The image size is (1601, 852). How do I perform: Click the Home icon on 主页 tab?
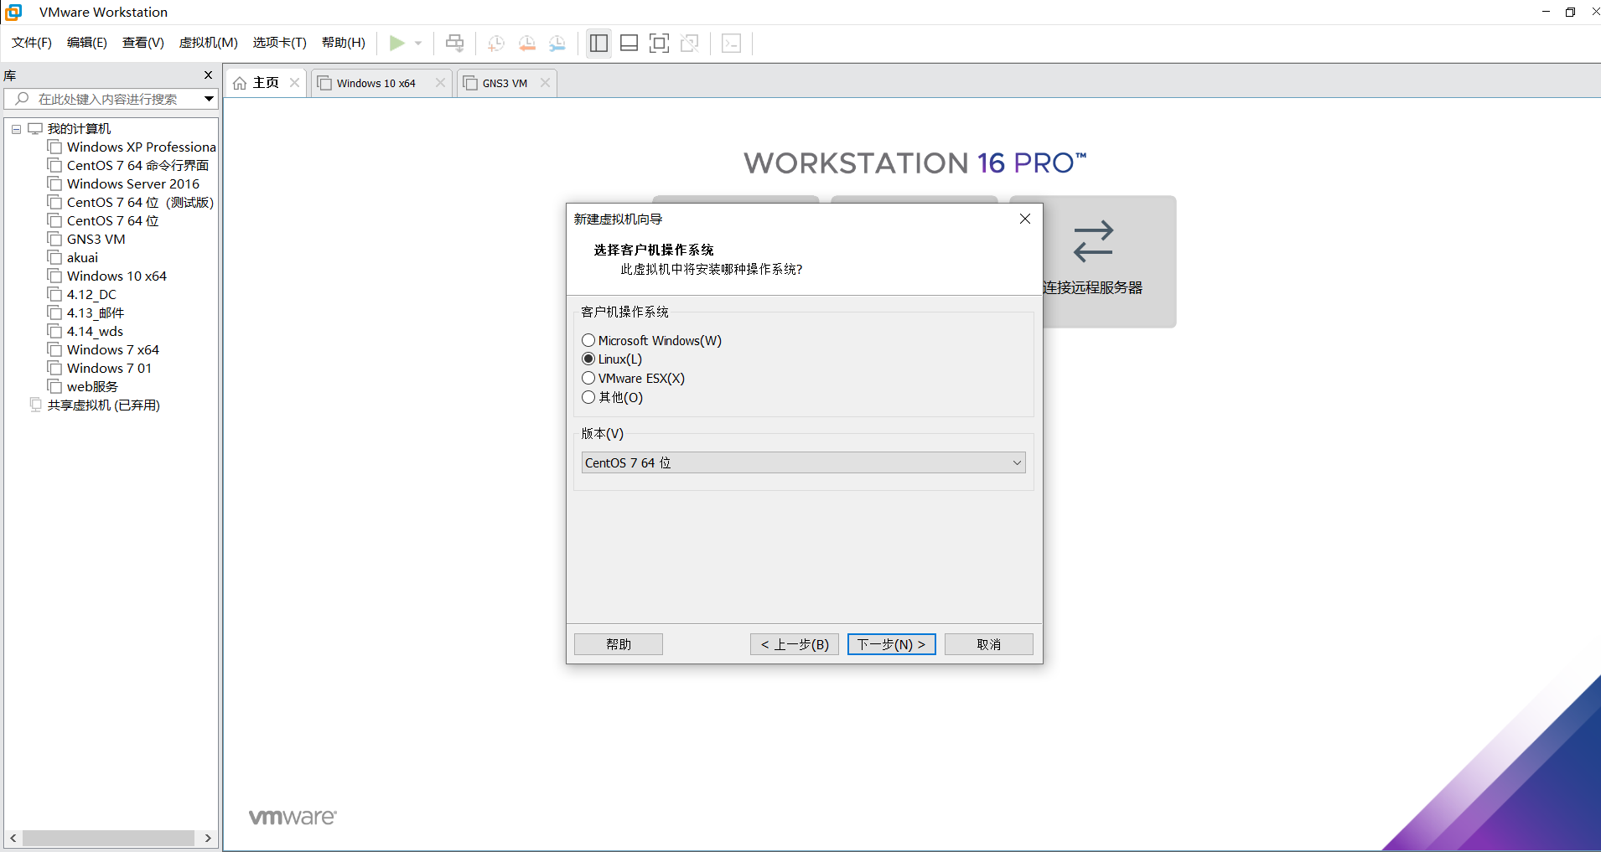click(x=240, y=83)
